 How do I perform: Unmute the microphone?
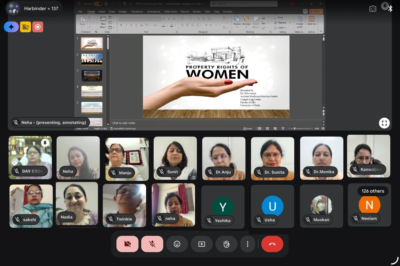tap(152, 244)
